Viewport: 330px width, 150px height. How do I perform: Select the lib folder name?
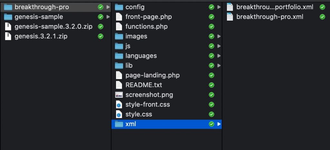129,65
